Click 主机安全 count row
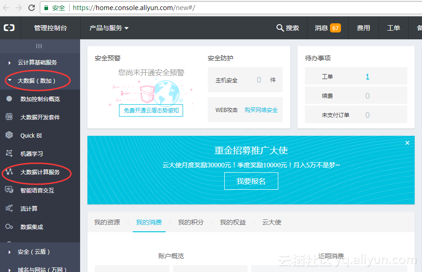Screen dimensions: 422x272 pos(245,80)
